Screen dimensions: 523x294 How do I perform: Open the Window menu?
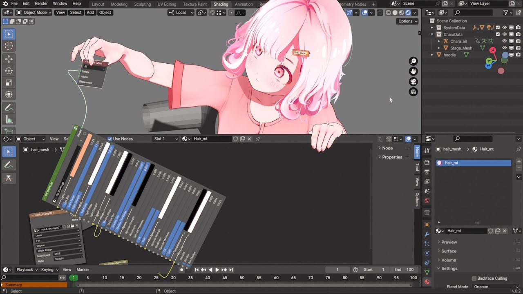coord(60,4)
